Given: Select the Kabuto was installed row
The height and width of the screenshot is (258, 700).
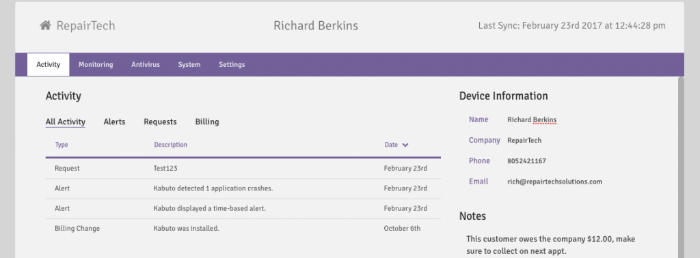Looking at the screenshot, I should 243,229.
